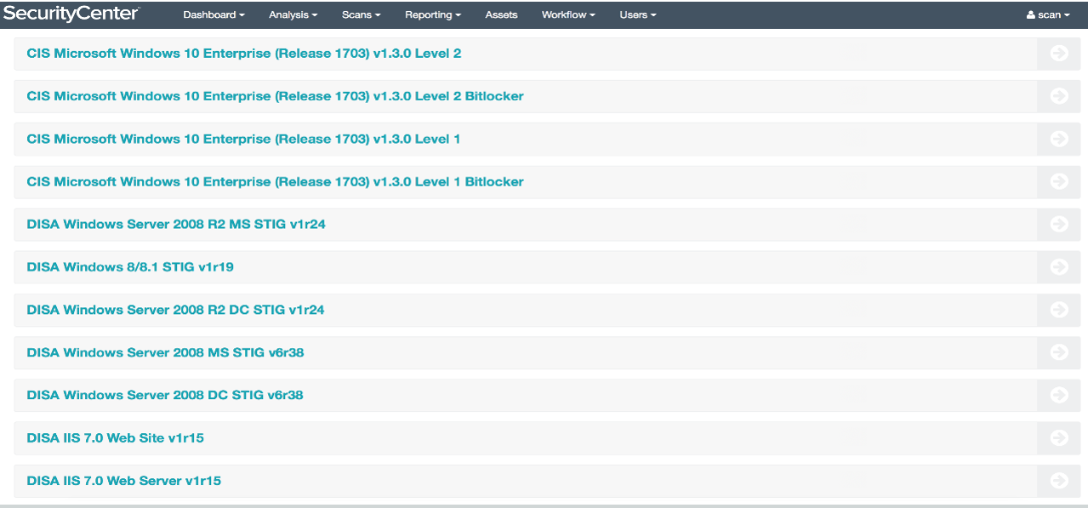Viewport: 1088px width, 508px height.
Task: Click arrow icon for IIS 7.0 Web Site row
Action: pos(1059,438)
